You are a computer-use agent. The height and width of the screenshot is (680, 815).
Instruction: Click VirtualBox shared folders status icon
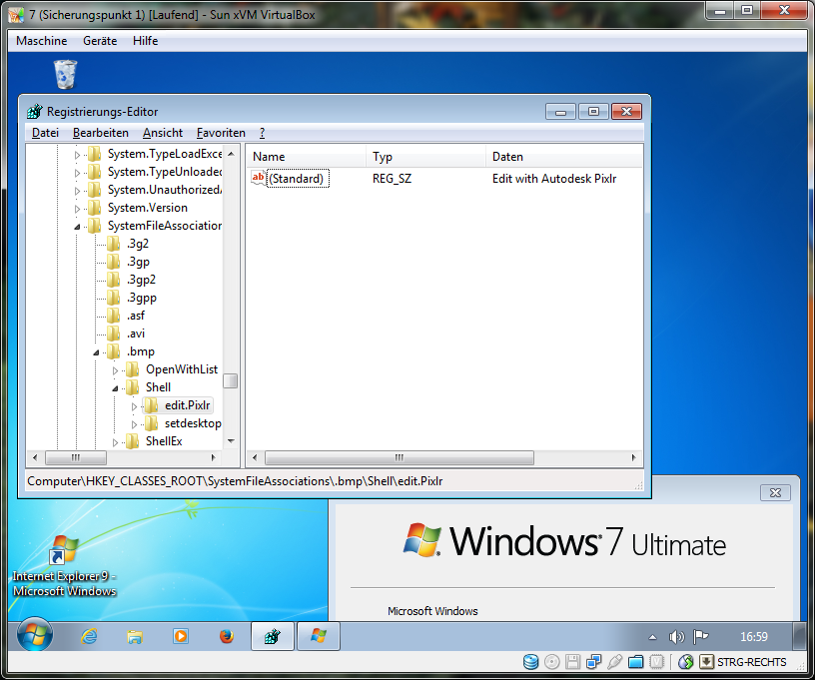[x=635, y=662]
